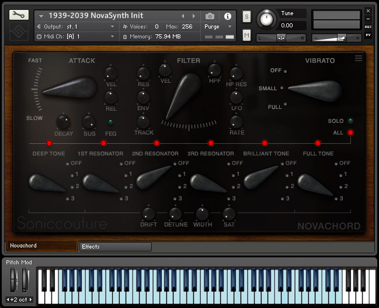The height and width of the screenshot is (308, 379).
Task: Click the DRIFT knob
Action: tap(148, 214)
